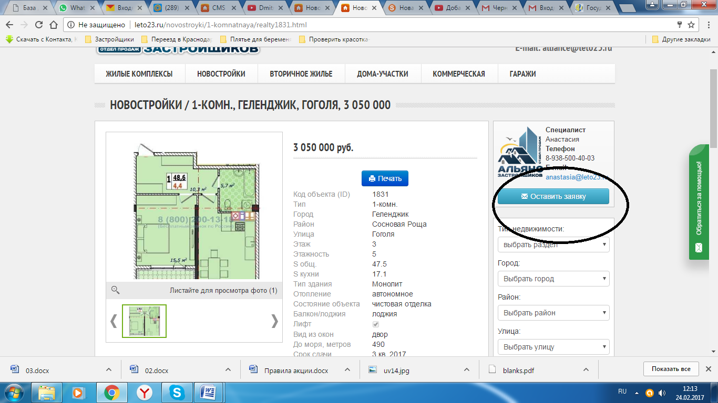Open the 'Выбрать город' dropdown
The width and height of the screenshot is (718, 403).
point(553,279)
